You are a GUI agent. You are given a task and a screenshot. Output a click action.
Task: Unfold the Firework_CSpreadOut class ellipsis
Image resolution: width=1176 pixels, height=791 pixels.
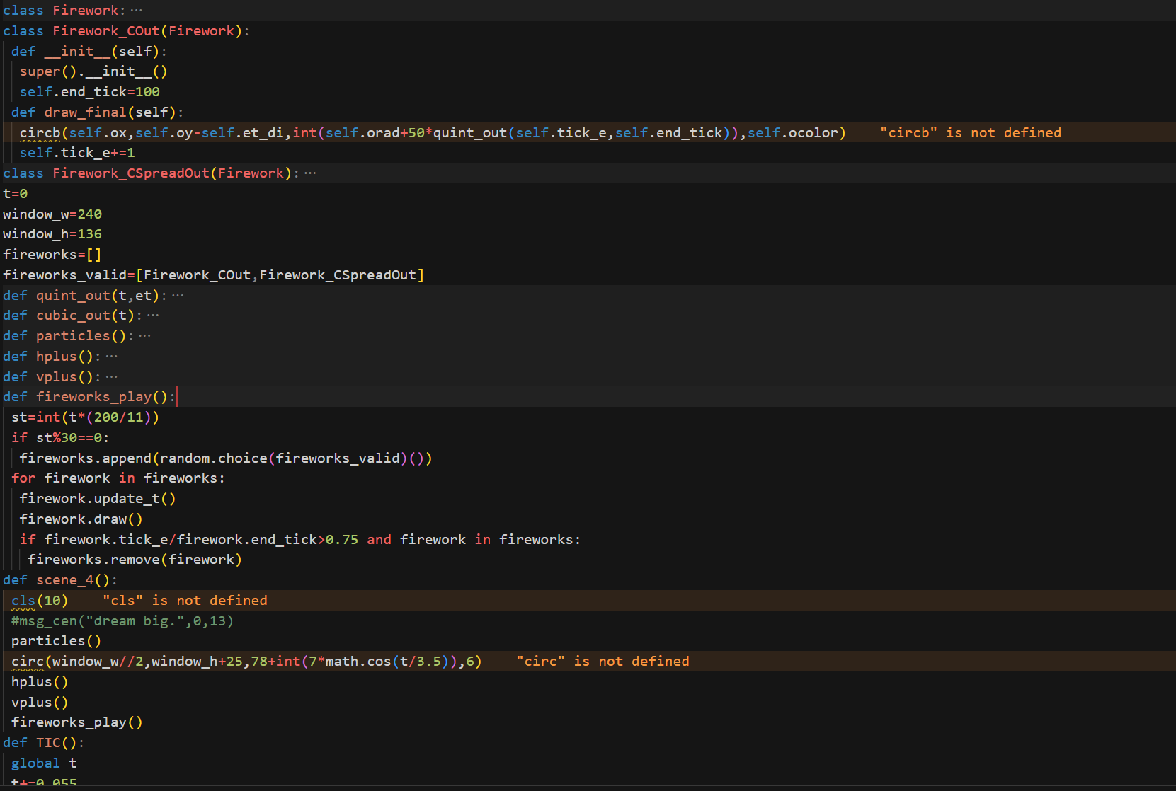[310, 173]
